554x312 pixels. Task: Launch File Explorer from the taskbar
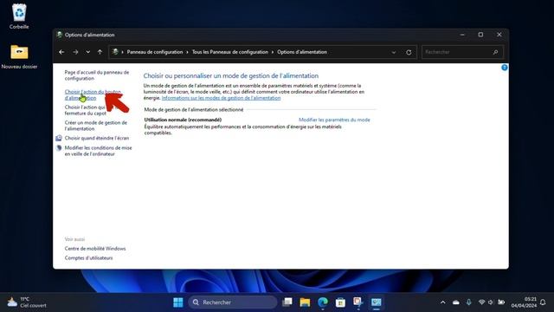[305, 302]
